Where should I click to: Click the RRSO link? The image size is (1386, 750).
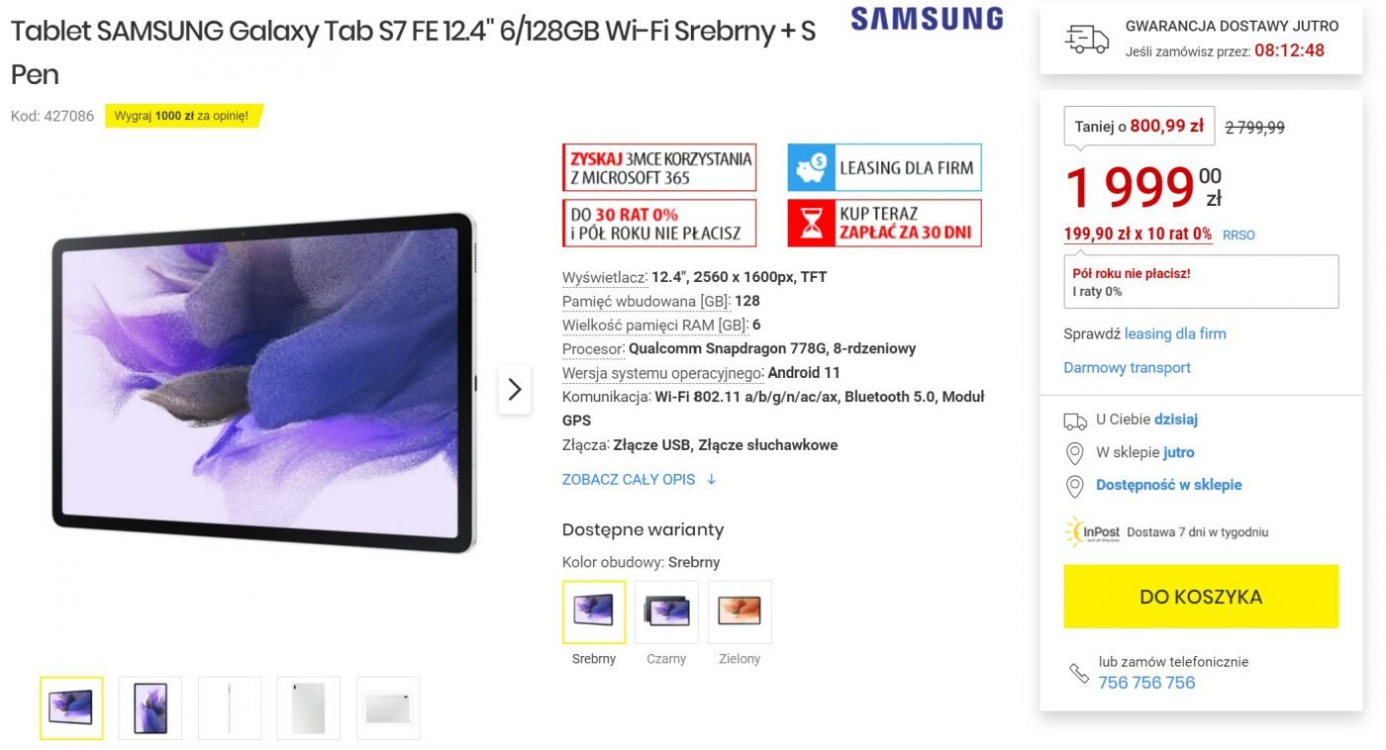(x=1238, y=235)
